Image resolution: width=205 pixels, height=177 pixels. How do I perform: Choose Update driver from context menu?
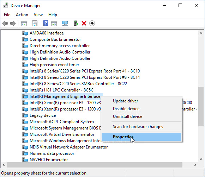(x=141, y=101)
